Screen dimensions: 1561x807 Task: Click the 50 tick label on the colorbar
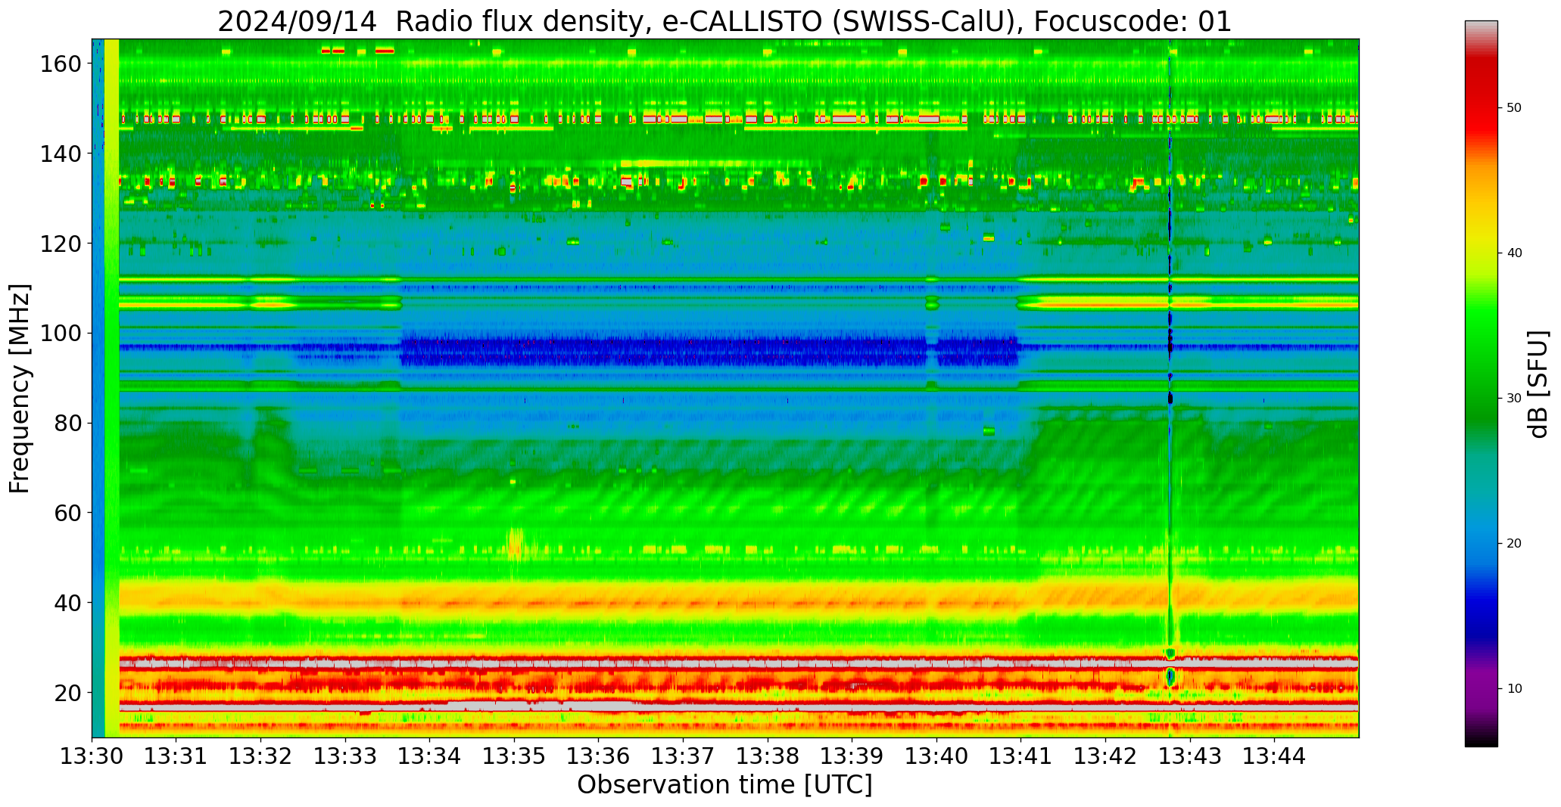tap(1514, 108)
